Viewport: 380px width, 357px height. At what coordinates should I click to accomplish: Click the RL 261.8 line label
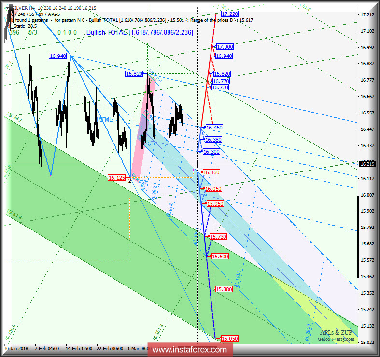pyautogui.click(x=308, y=332)
